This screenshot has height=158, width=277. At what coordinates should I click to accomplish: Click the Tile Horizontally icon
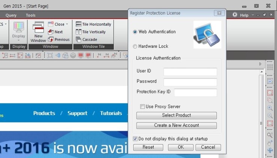click(x=79, y=24)
